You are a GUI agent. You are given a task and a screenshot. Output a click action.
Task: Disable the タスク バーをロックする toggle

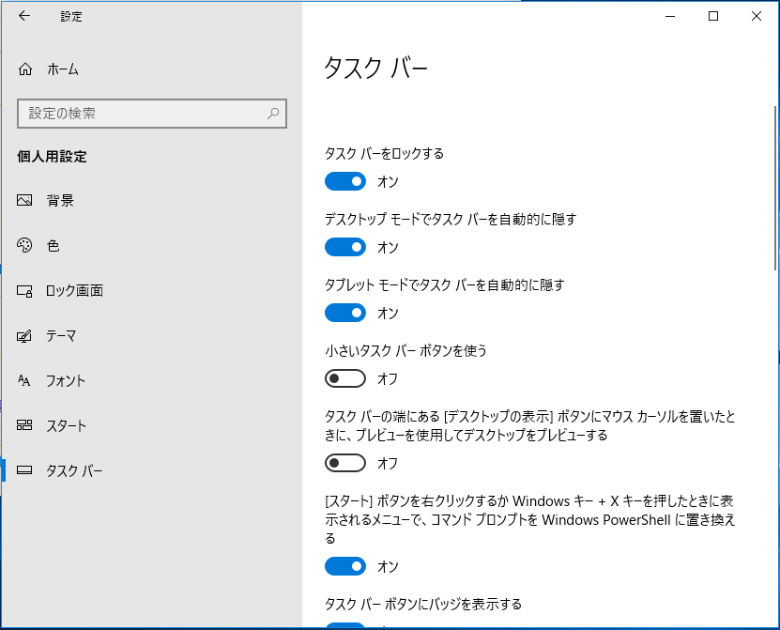coord(345,181)
